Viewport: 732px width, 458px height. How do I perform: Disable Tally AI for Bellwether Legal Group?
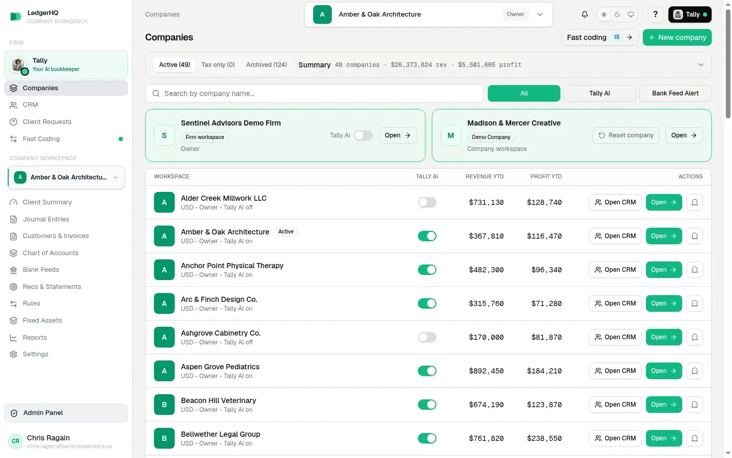coord(427,438)
